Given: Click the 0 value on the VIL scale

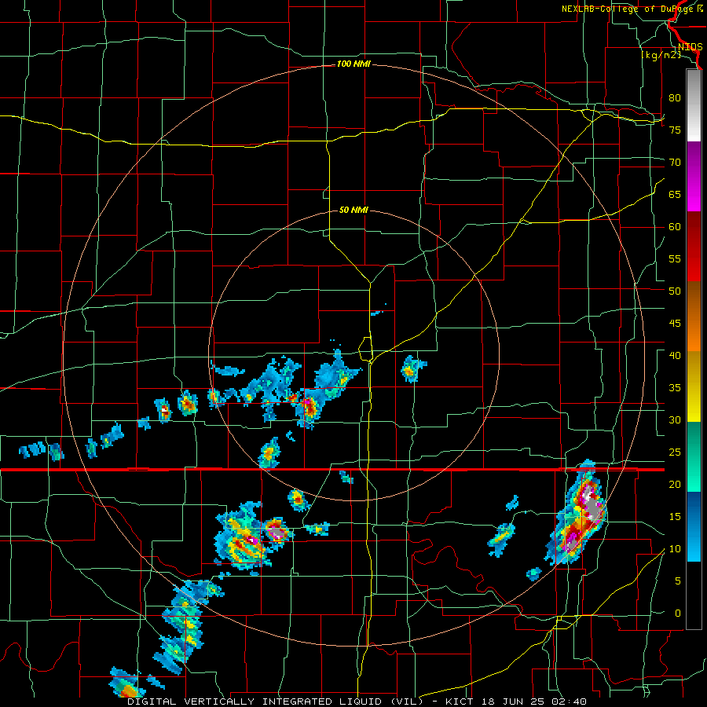Looking at the screenshot, I should [x=678, y=614].
